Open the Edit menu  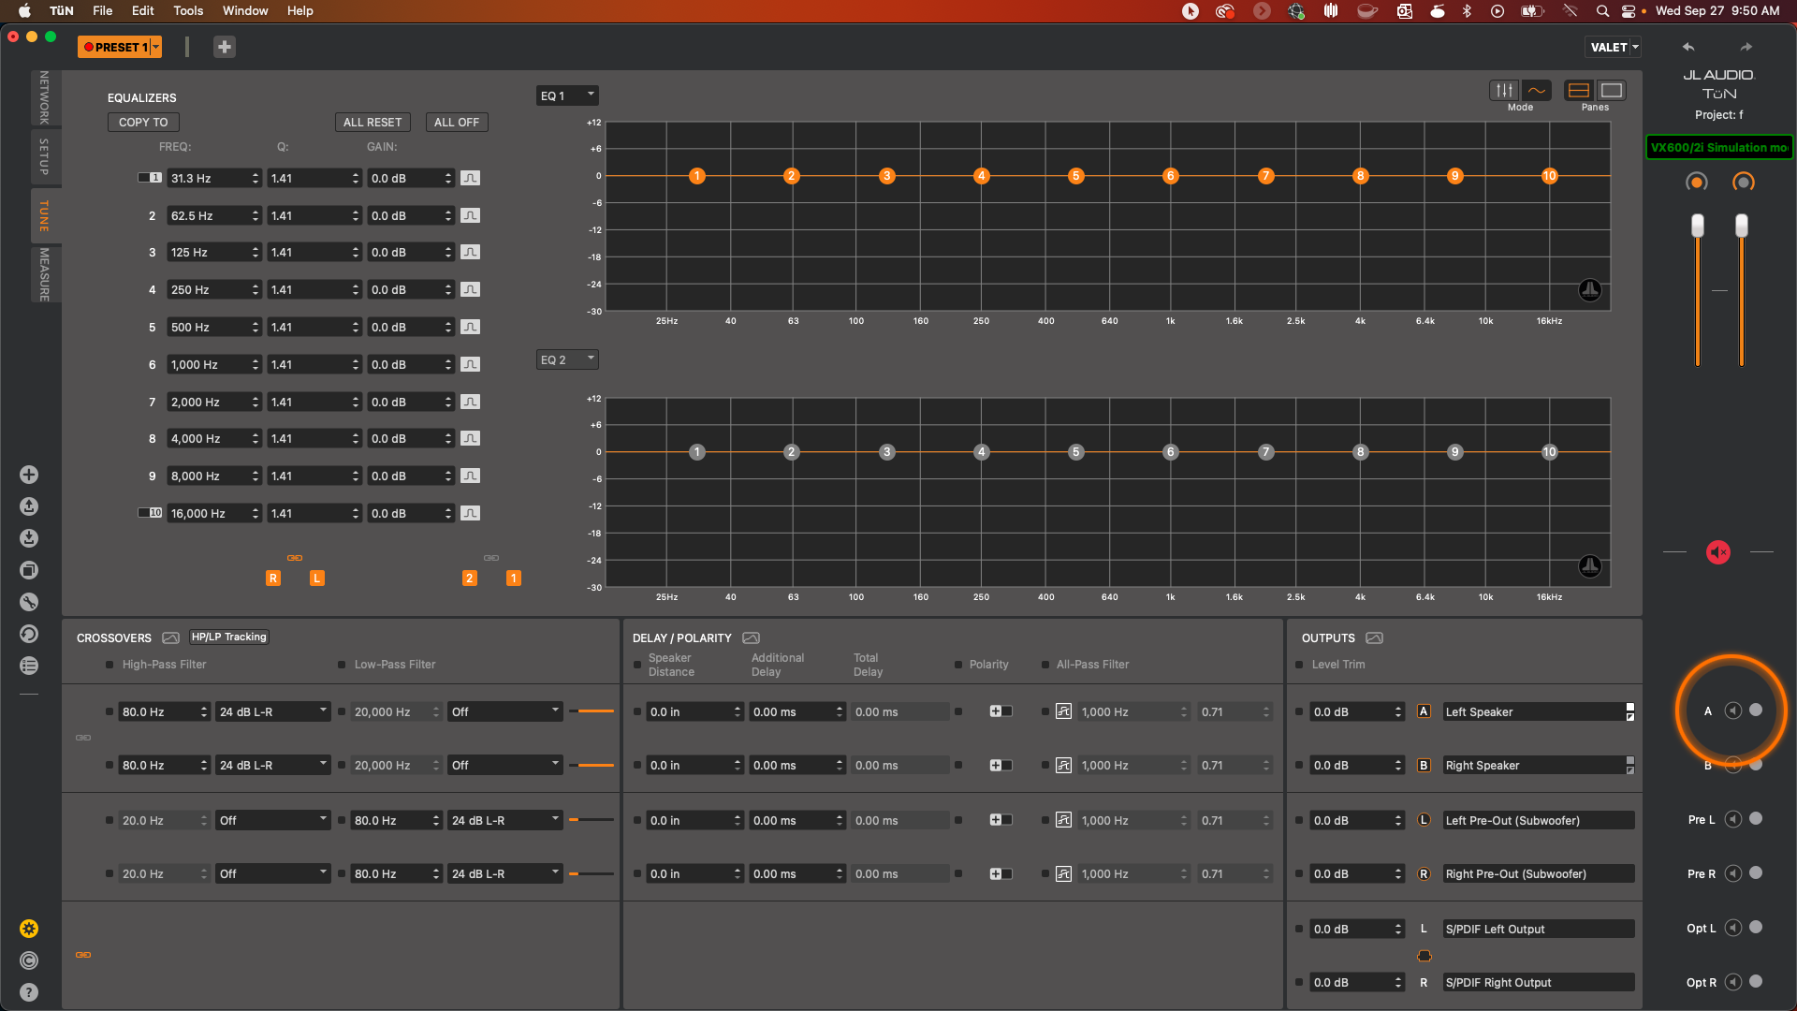[142, 10]
